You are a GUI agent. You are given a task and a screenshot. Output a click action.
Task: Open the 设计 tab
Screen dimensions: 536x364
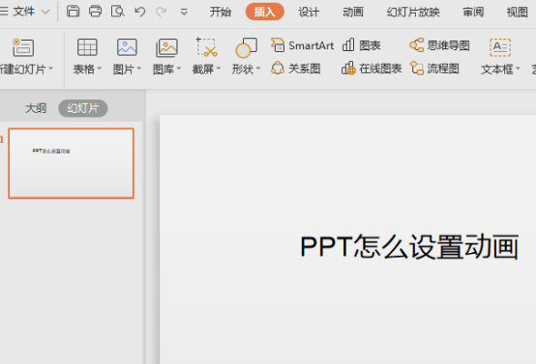point(309,12)
